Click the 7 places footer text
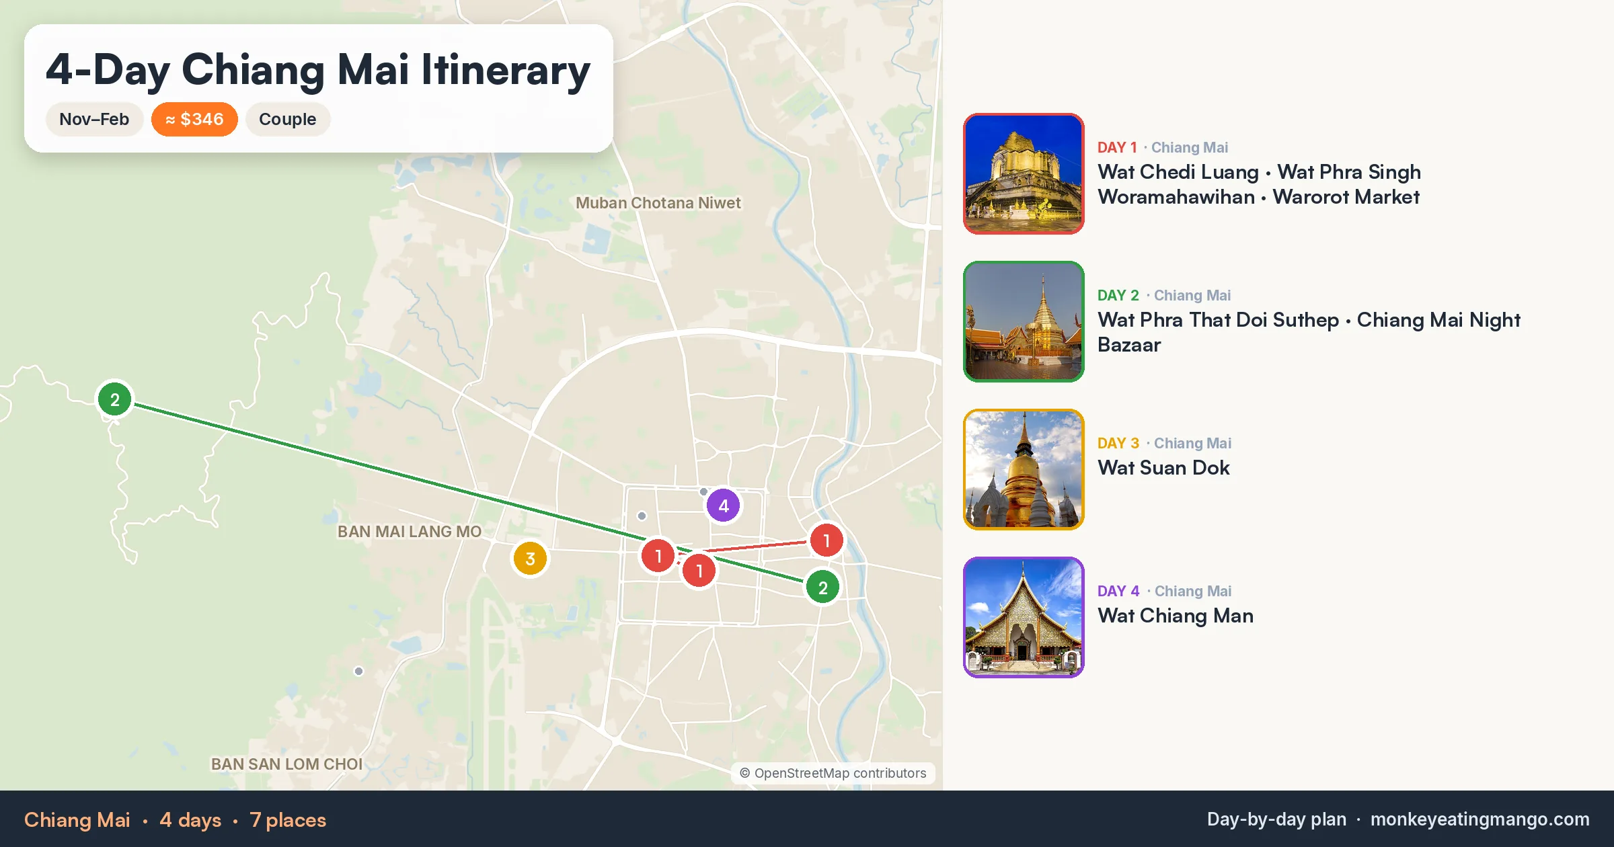The image size is (1614, 847). 288,820
